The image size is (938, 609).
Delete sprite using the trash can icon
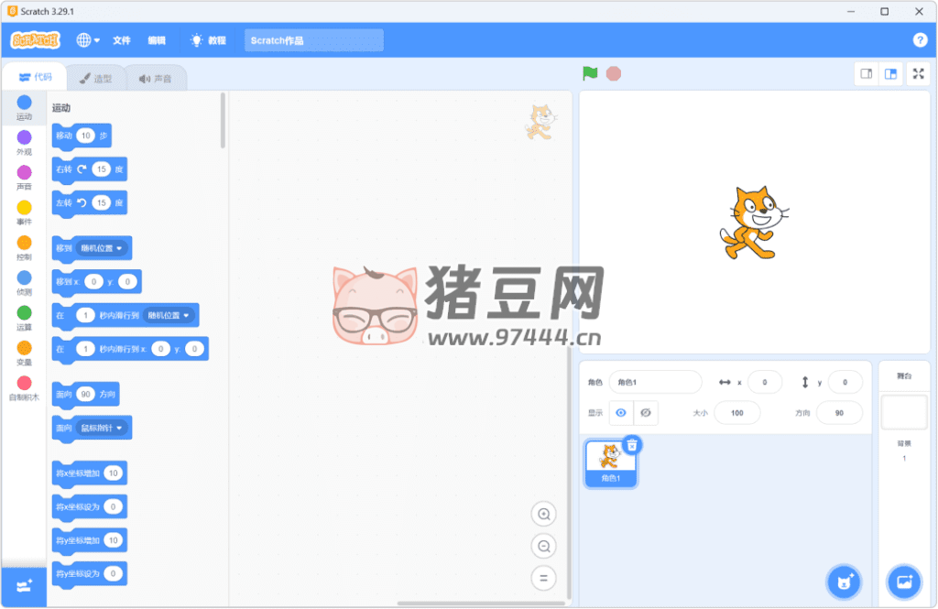[632, 444]
